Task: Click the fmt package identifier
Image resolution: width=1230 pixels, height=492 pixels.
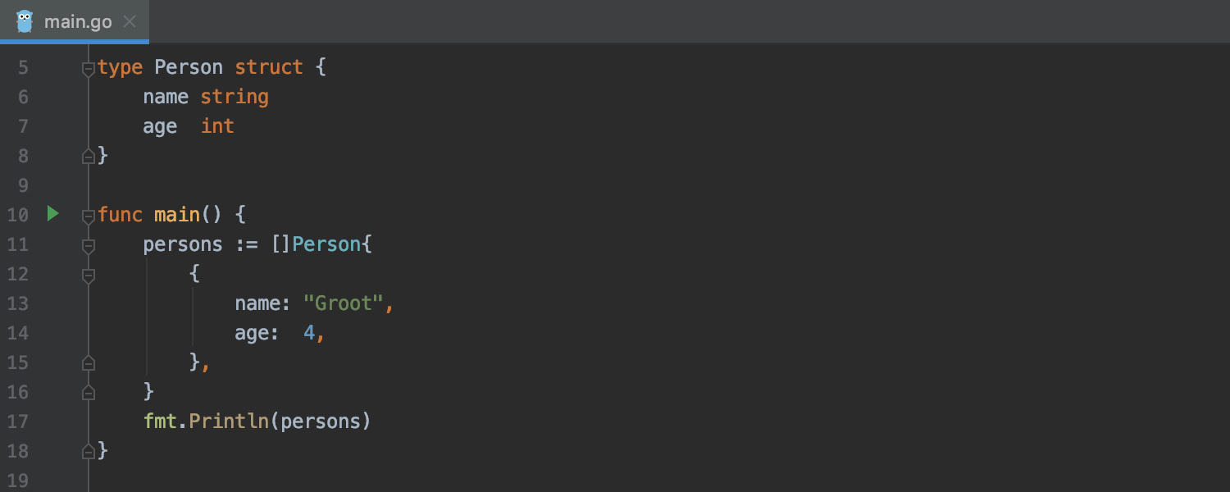Action: tap(161, 421)
